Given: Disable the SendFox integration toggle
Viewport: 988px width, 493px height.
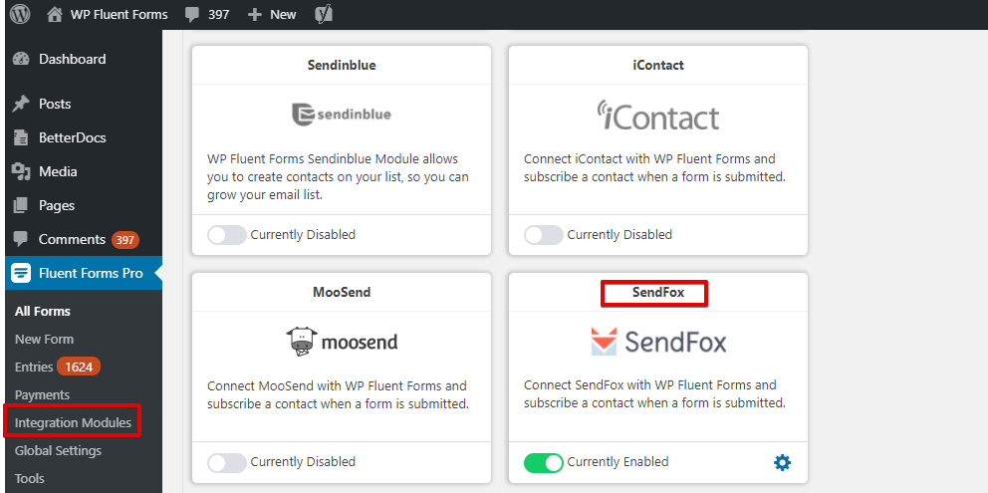Looking at the screenshot, I should pos(543,463).
